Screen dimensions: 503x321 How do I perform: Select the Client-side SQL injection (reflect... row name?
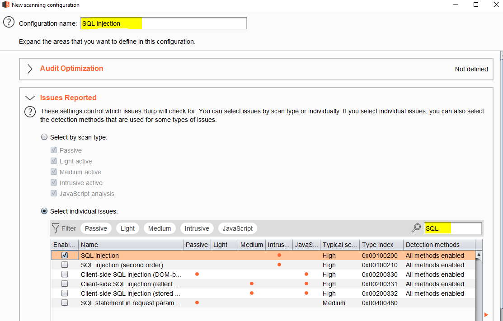point(129,284)
